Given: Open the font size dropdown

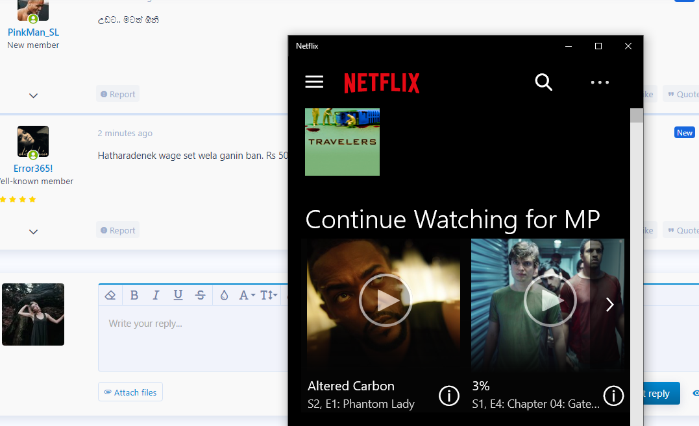Looking at the screenshot, I should tap(269, 295).
